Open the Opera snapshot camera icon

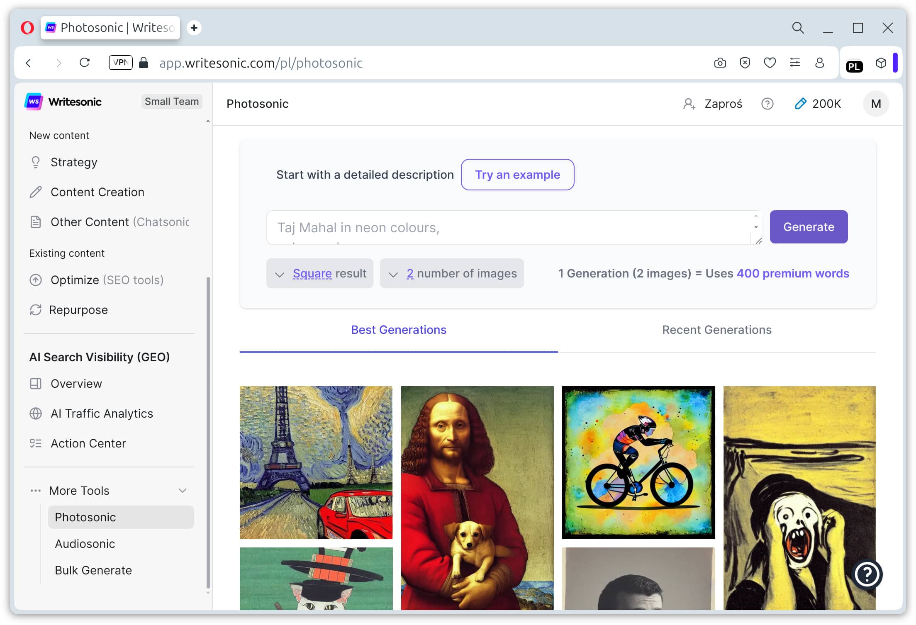(720, 63)
